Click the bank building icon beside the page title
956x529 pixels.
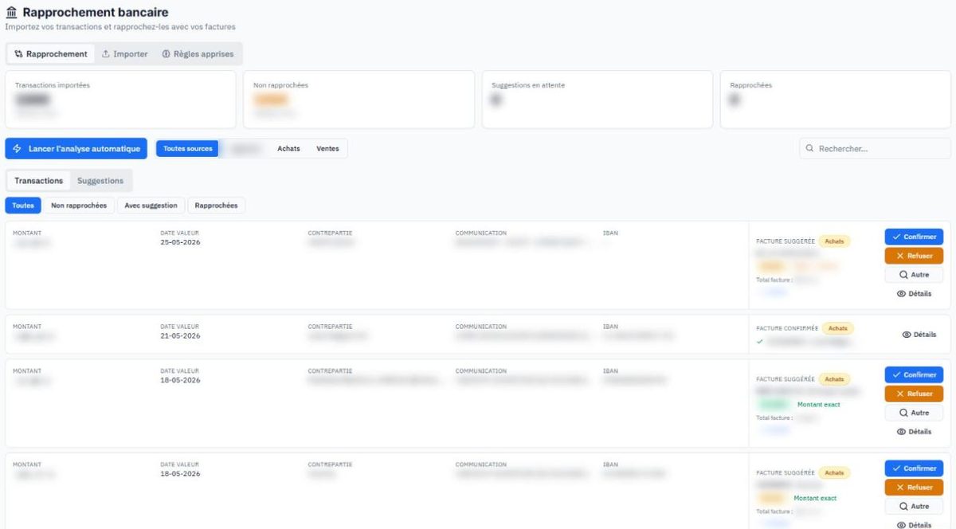pos(11,13)
